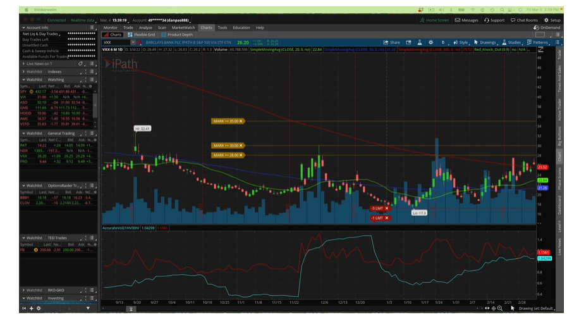This screenshot has width=579, height=331.
Task: Click the zoom magnifier icon below chart
Action: pos(499,308)
